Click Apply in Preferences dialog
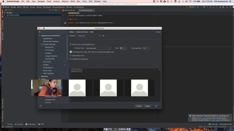This screenshot has width=234, height=131. pyautogui.click(x=147, y=106)
